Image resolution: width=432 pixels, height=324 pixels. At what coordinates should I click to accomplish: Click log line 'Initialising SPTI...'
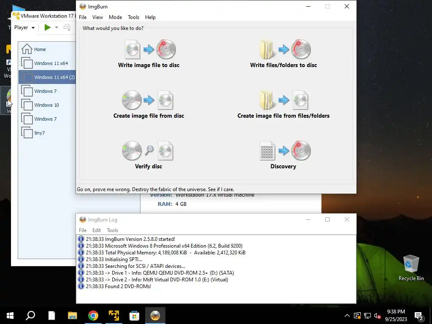click(x=114, y=259)
